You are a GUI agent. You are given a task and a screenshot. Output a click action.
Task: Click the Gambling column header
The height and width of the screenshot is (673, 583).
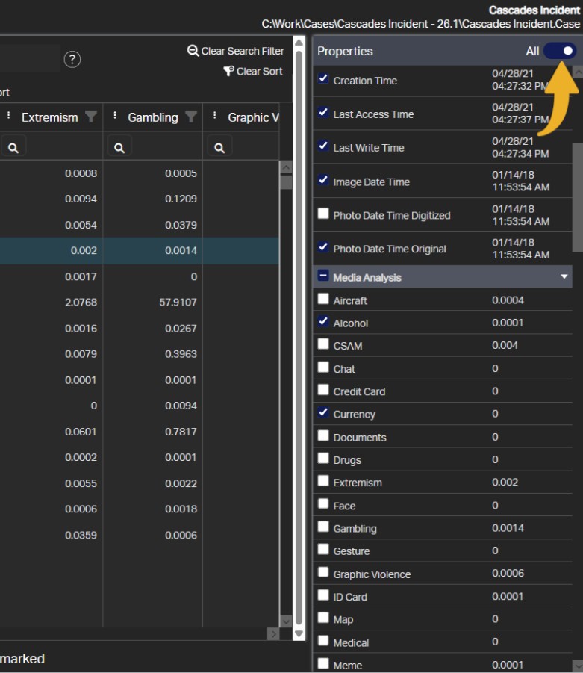pos(152,117)
